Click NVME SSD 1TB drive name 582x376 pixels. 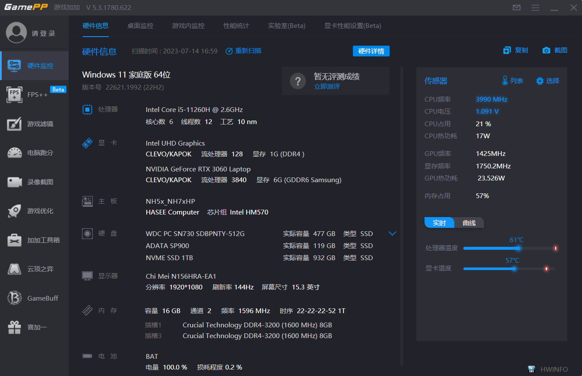(169, 258)
